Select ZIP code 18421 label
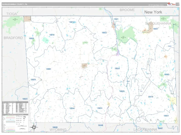 (x=166, y=116)
